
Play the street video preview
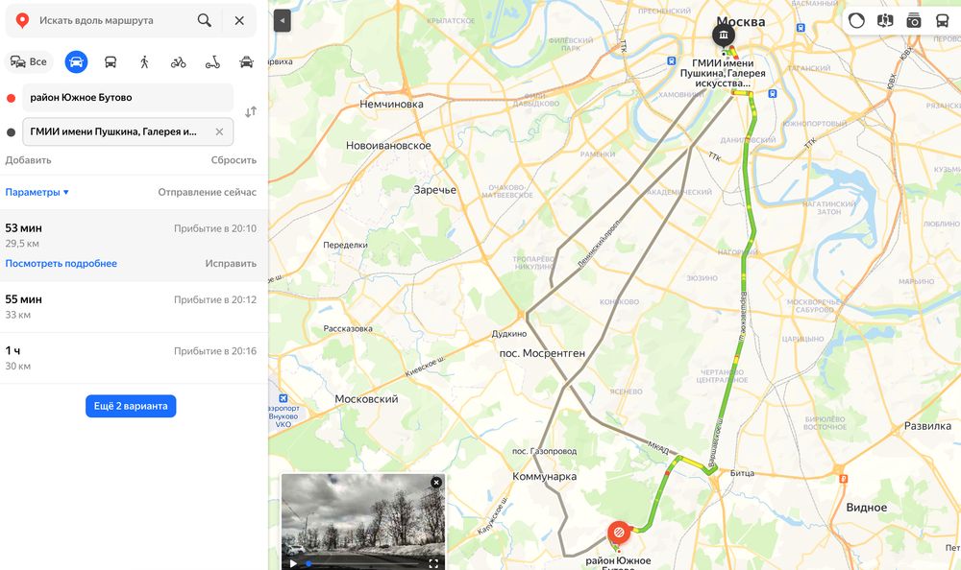pos(293,563)
